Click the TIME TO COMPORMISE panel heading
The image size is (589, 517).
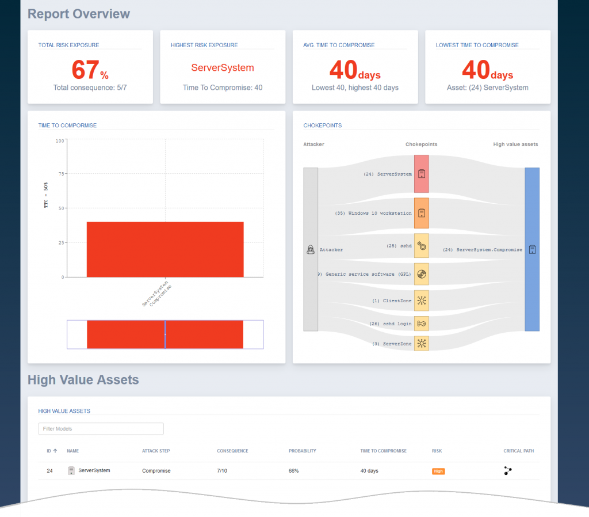click(67, 125)
